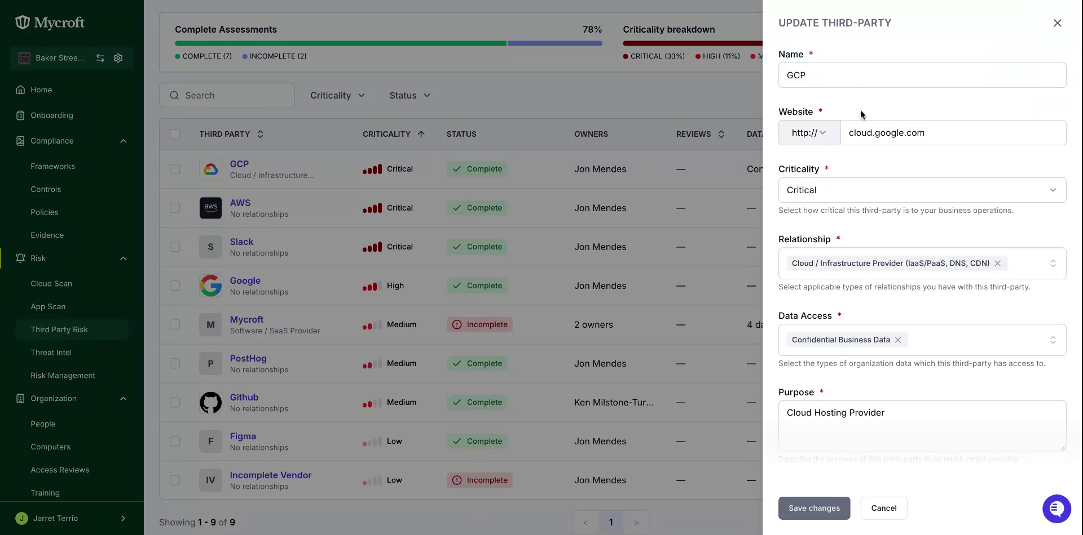This screenshot has width=1083, height=535.
Task: Click the GCP vendor logo
Action: [210, 169]
